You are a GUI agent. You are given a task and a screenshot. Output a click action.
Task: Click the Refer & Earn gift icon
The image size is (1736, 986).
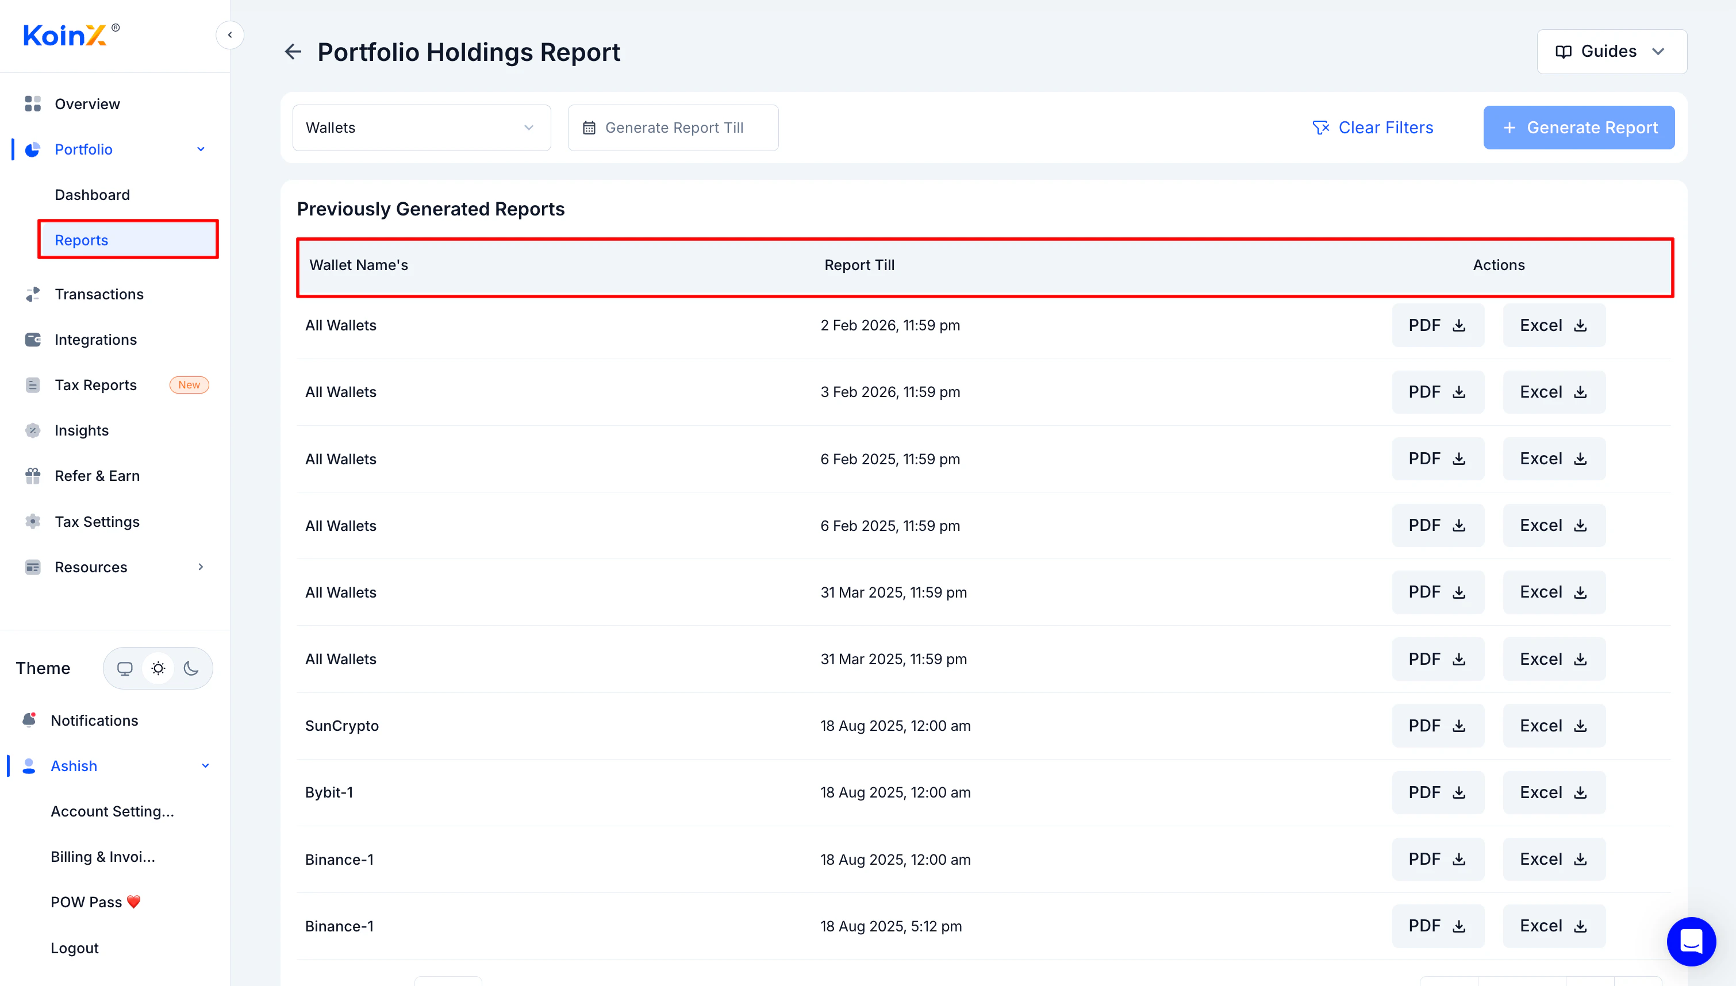[33, 475]
